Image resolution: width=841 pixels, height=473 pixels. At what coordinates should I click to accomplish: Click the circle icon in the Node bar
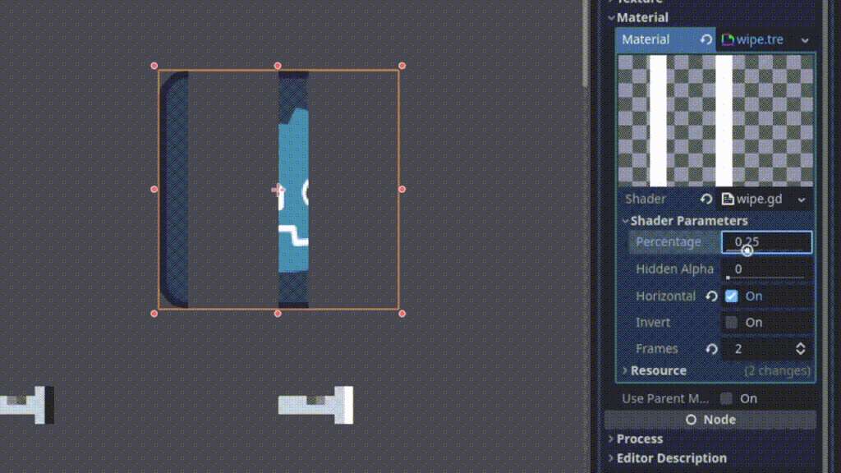(692, 420)
